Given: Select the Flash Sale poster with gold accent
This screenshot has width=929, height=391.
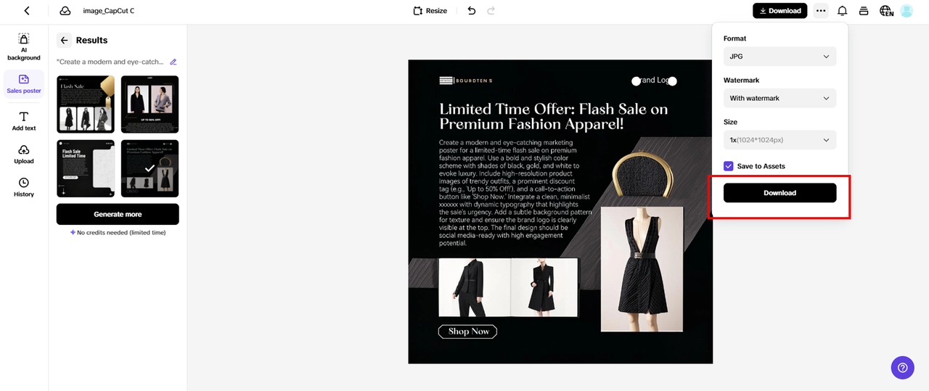Looking at the screenshot, I should click(86, 104).
